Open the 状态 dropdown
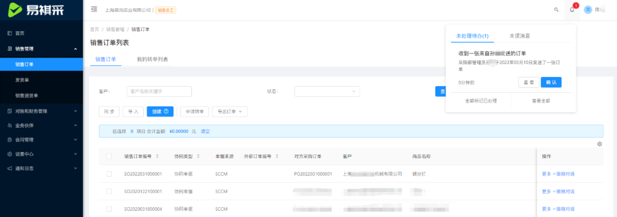This screenshot has height=217, width=617. point(327,92)
